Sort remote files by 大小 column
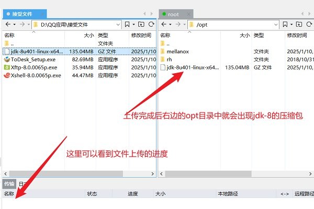 [236, 36]
